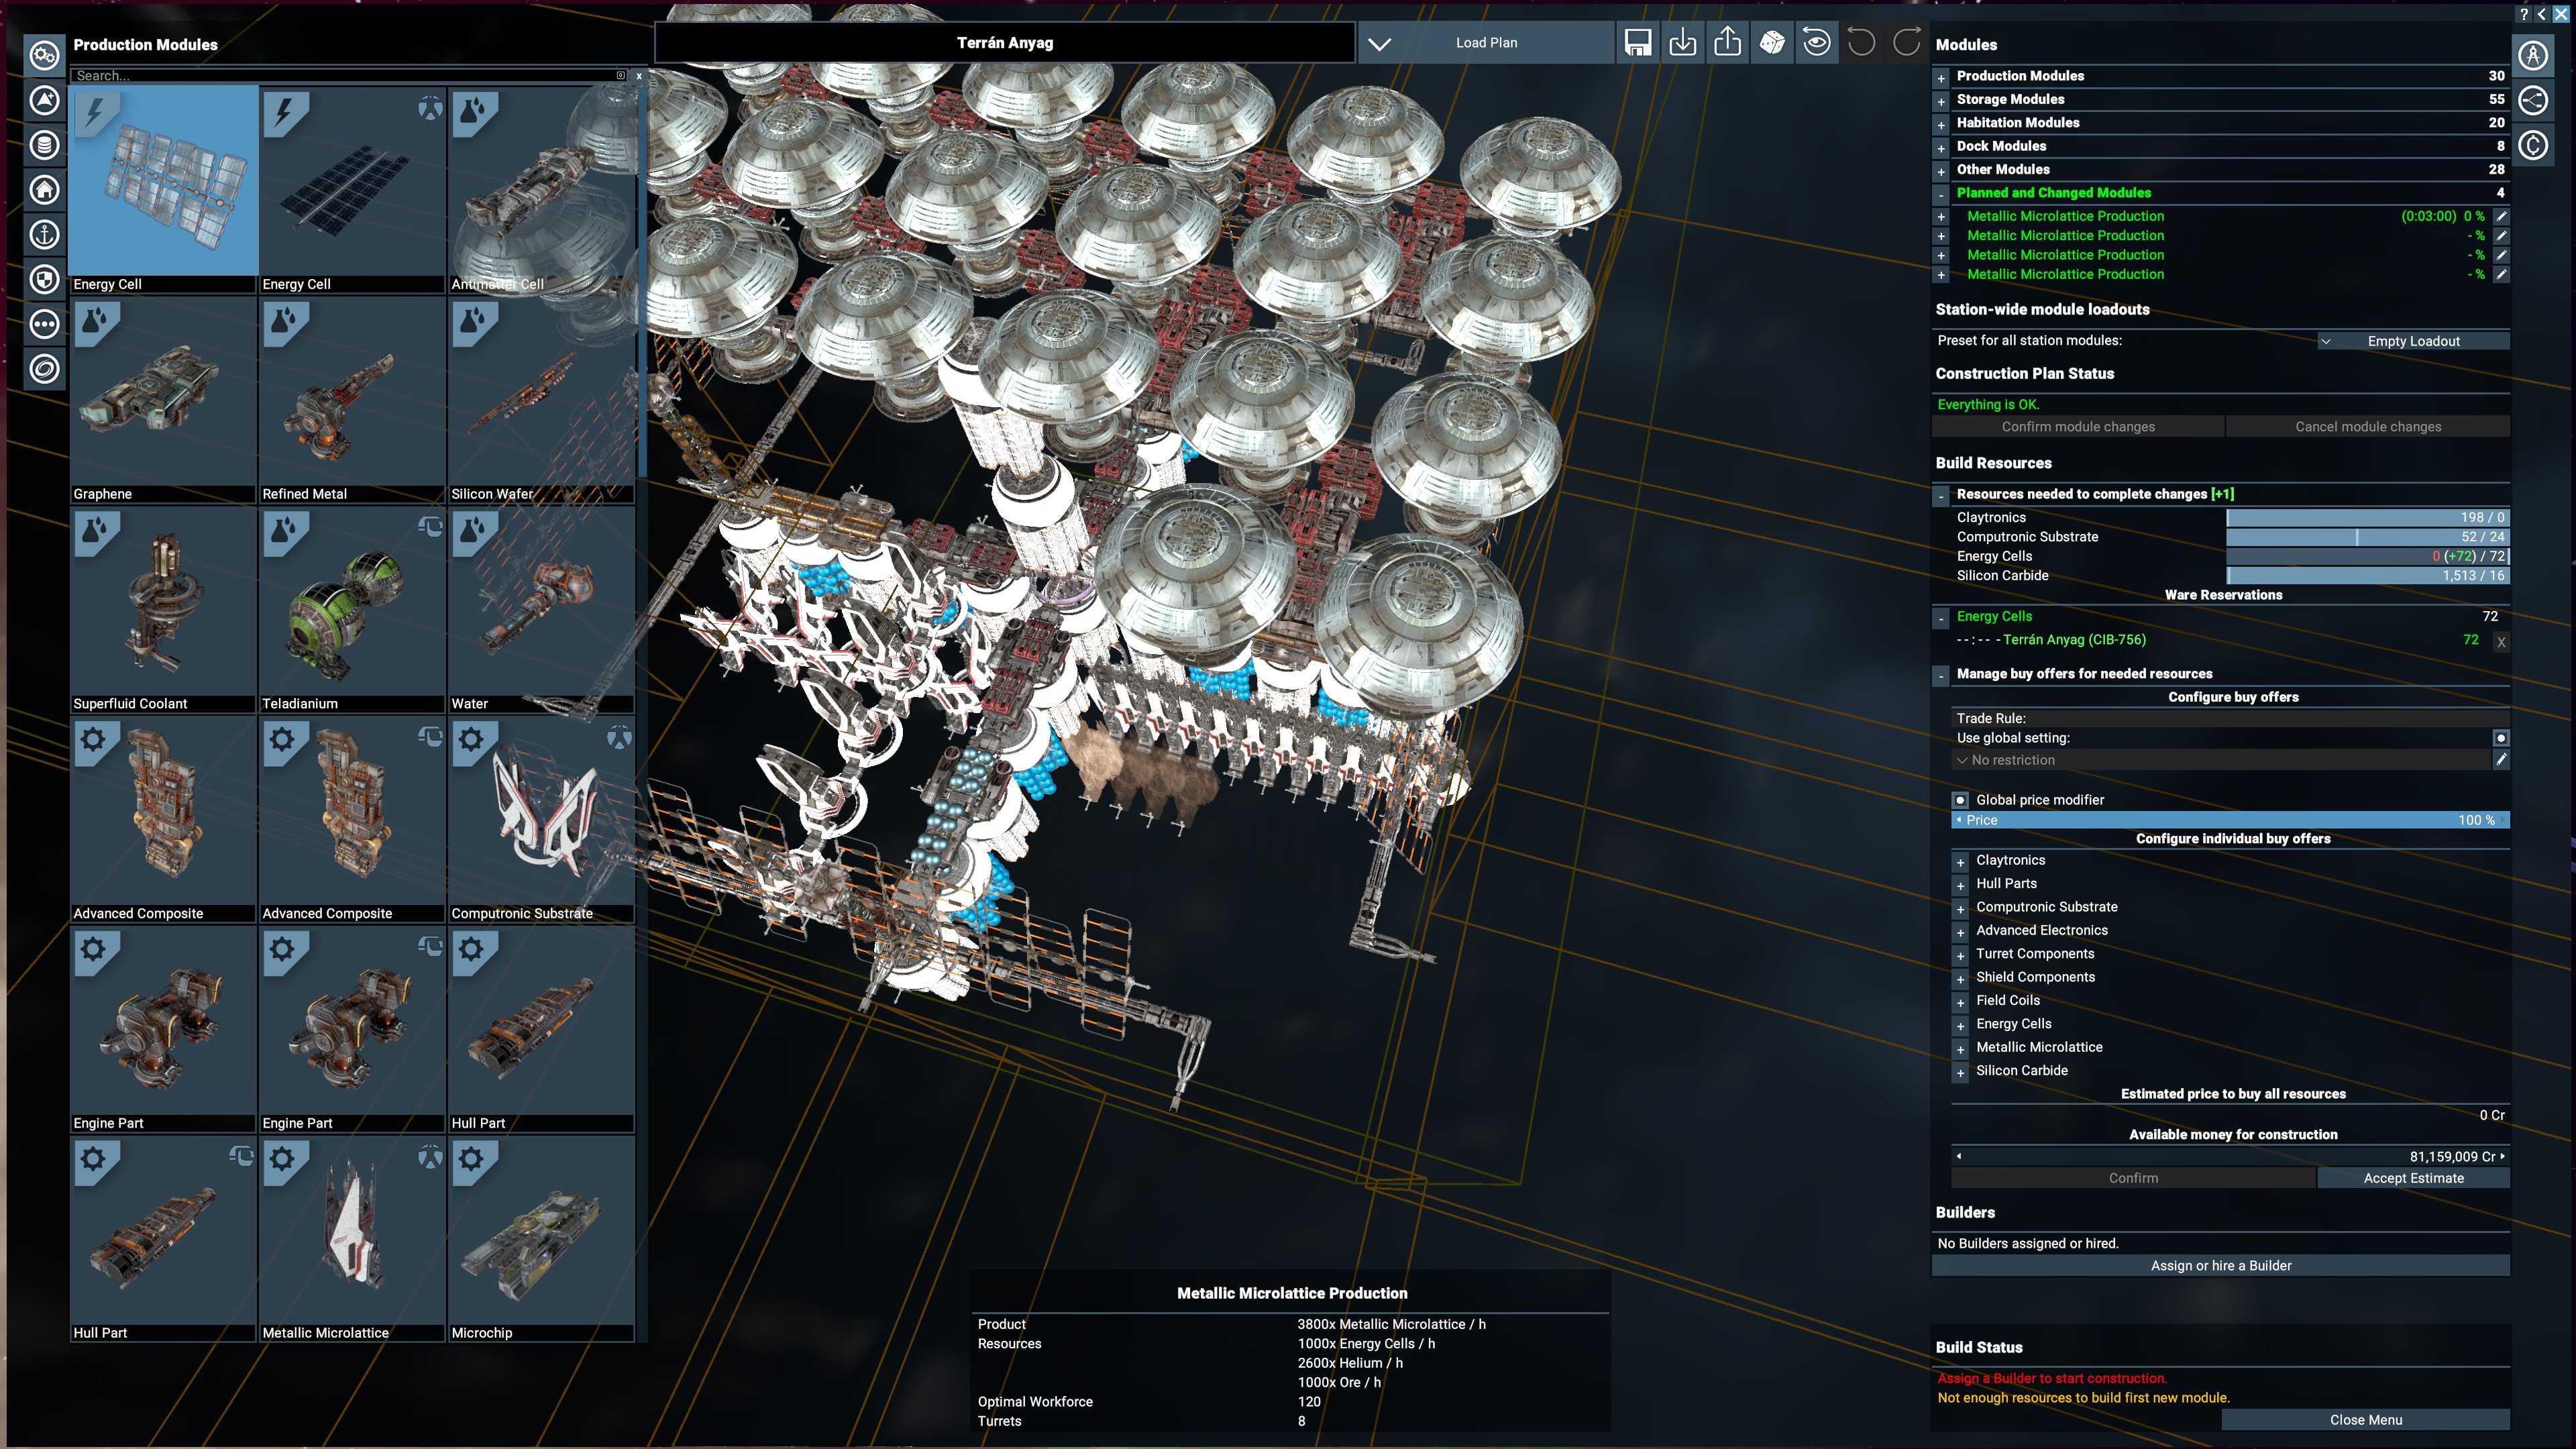Select the Storage Modules sidebar icon
2576x1449 pixels.
[x=44, y=145]
